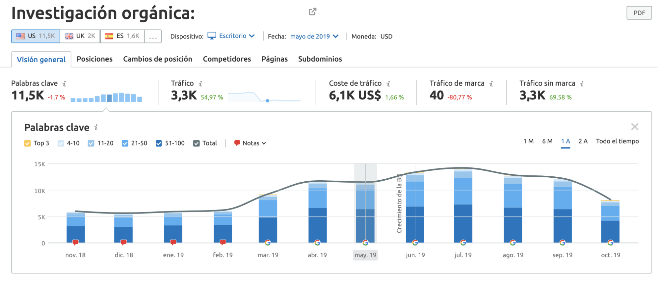
Task: Click the Google update icon under jul. 19
Action: tap(463, 243)
